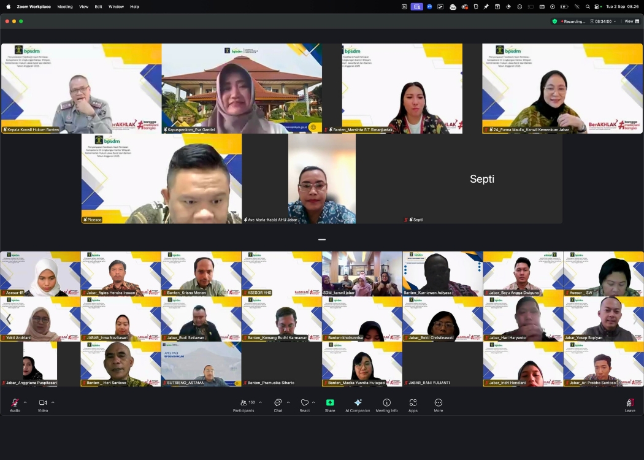Click the Wi-Fi off icon

[x=577, y=7]
